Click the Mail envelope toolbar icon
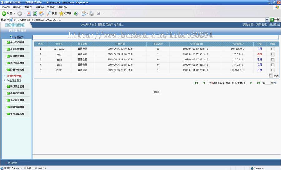This screenshot has width=281, height=170. (x=84, y=13)
